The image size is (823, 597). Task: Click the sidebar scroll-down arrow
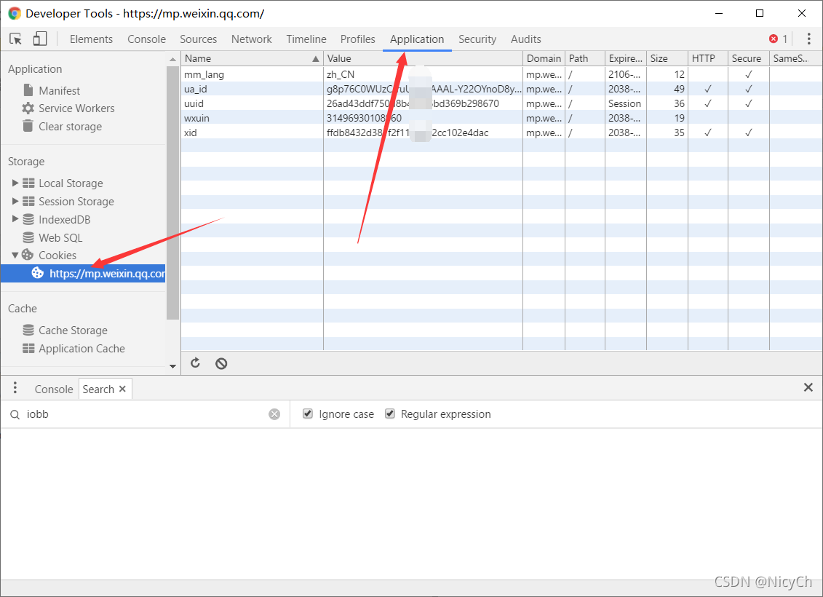point(172,366)
